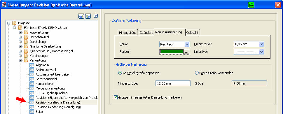283x114 pixels.
Task: Expand the Auswertungen tree node
Action: coord(20,32)
